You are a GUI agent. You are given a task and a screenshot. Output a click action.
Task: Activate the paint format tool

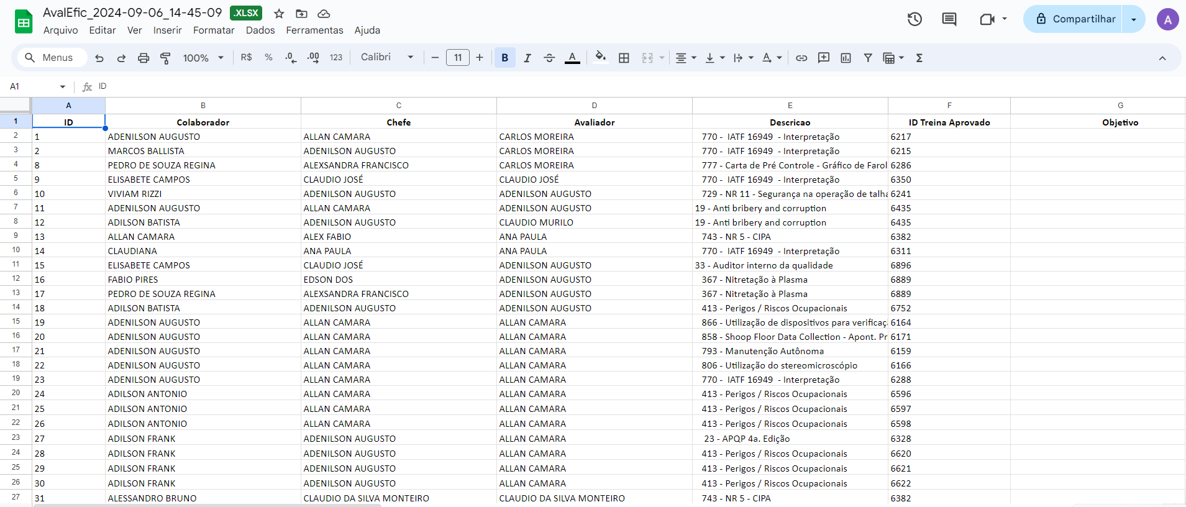(165, 58)
